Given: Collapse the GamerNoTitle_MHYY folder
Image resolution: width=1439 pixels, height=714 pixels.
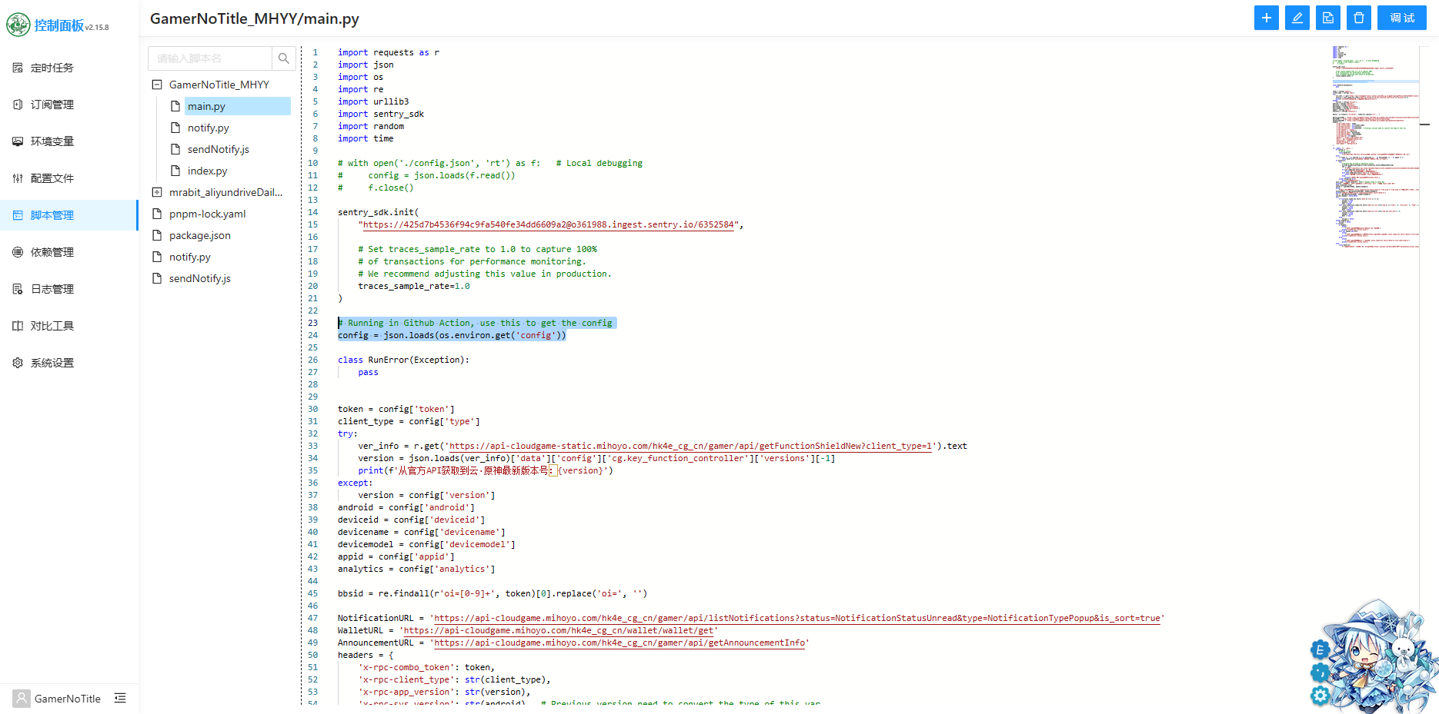Looking at the screenshot, I should click(x=157, y=85).
